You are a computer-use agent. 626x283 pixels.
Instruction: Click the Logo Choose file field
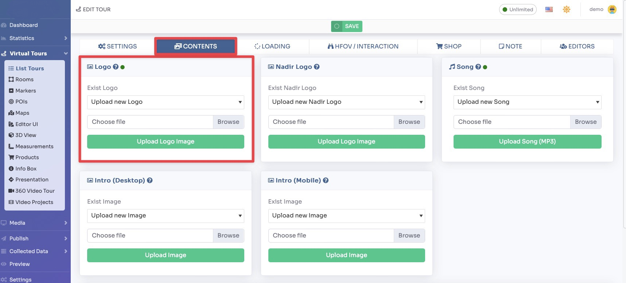(150, 122)
